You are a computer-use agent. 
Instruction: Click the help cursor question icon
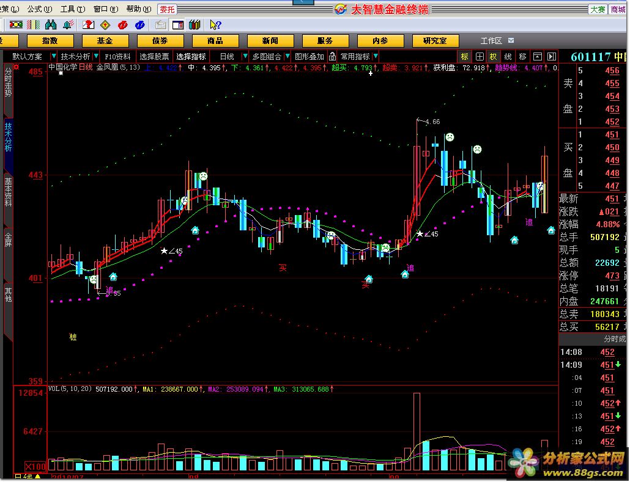(215, 25)
